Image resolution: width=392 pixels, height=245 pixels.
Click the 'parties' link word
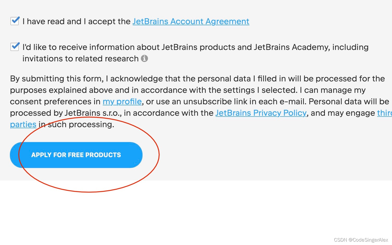[23, 124]
